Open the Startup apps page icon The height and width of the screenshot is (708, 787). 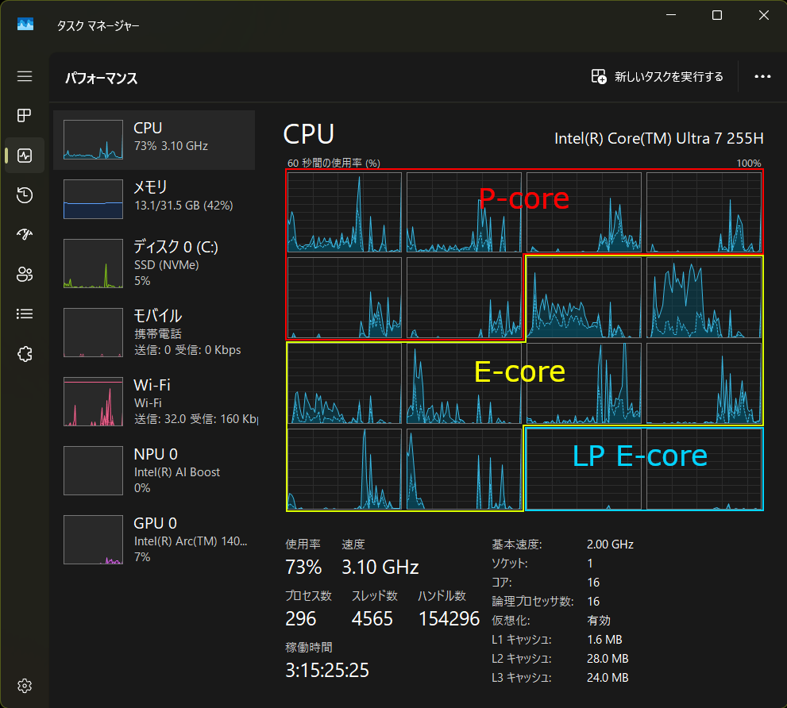click(25, 234)
